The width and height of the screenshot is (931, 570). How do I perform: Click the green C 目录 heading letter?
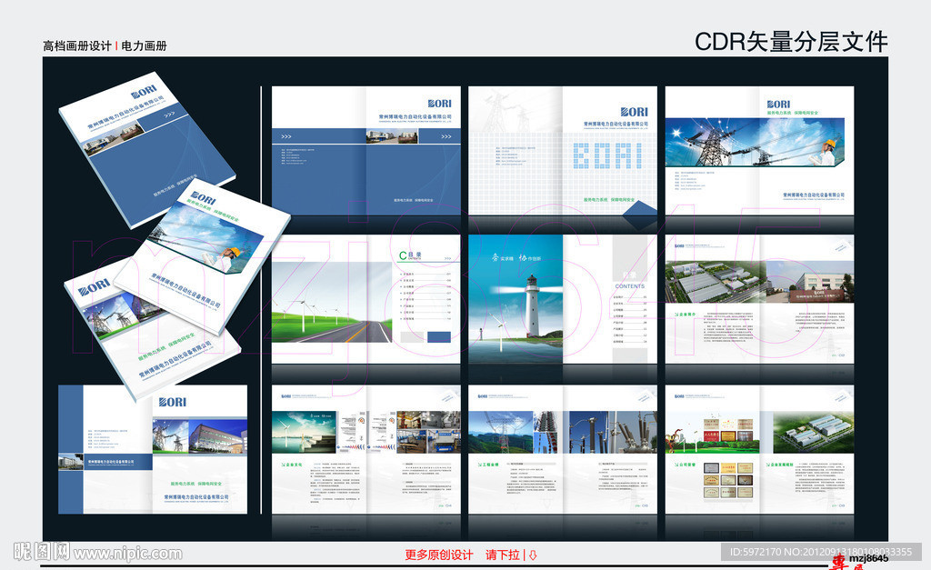(402, 255)
